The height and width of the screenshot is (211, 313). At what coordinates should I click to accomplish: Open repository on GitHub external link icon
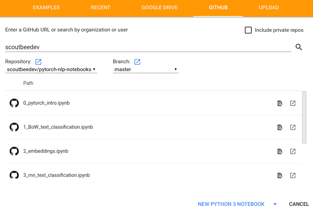(38, 62)
